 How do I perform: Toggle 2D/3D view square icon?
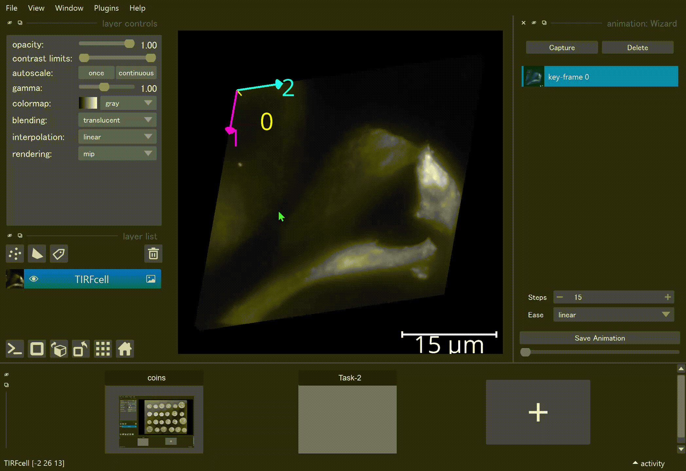point(37,349)
